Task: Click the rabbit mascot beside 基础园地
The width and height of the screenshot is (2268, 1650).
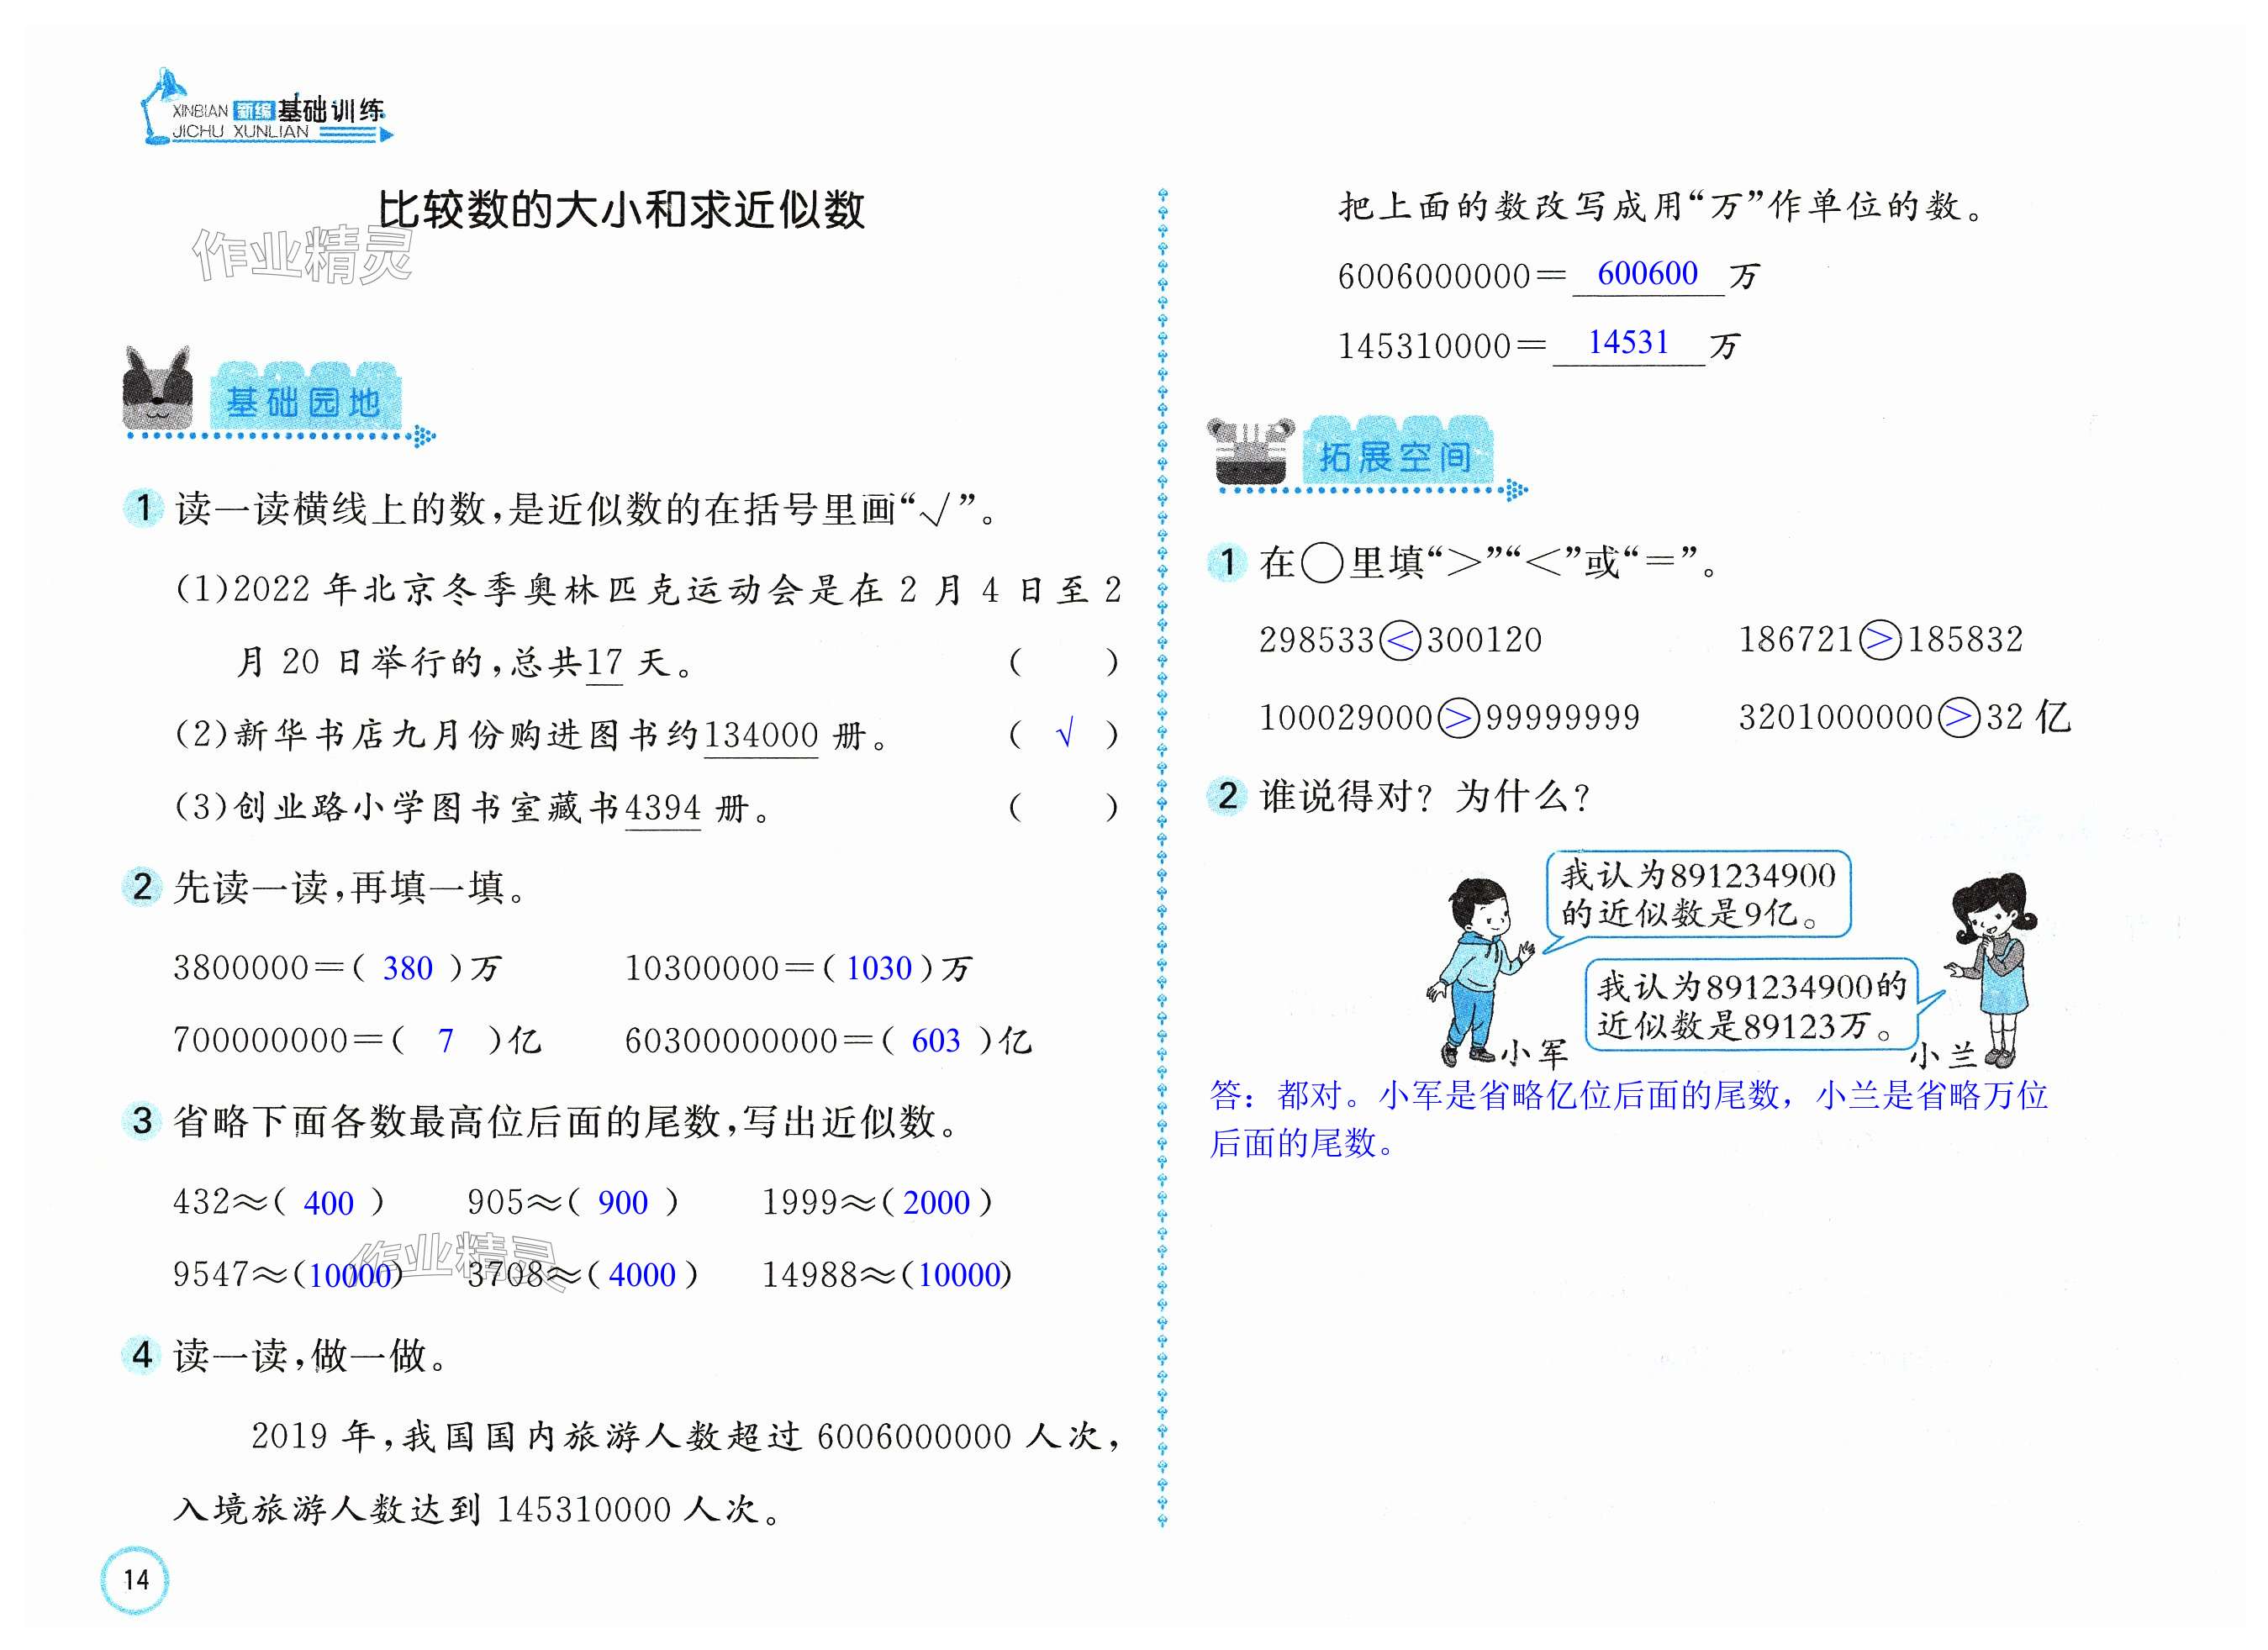Action: 157,390
